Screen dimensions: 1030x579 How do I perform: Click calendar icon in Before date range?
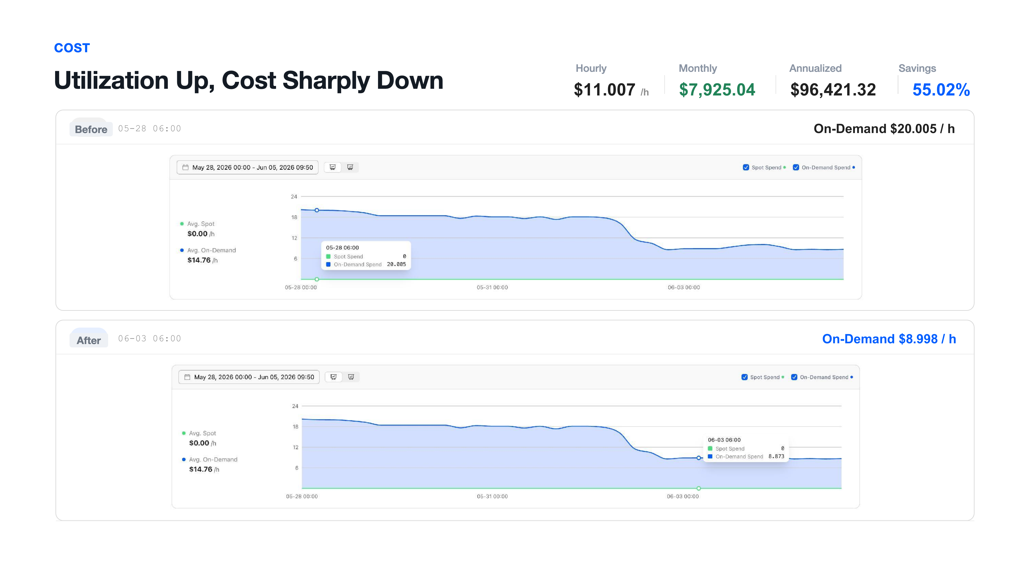click(185, 168)
